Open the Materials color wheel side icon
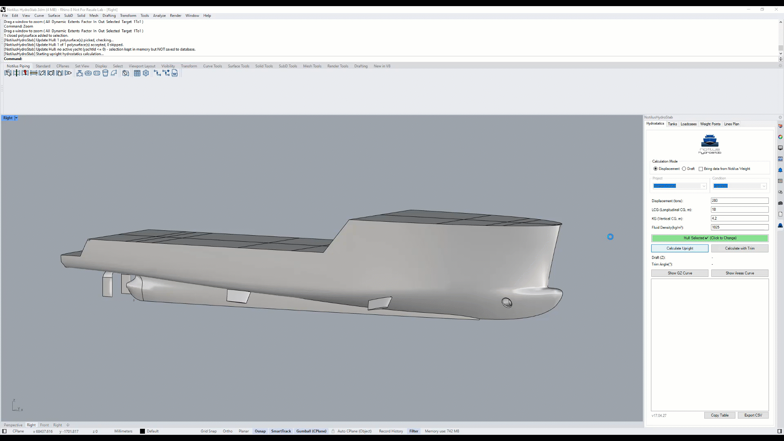 tap(780, 137)
